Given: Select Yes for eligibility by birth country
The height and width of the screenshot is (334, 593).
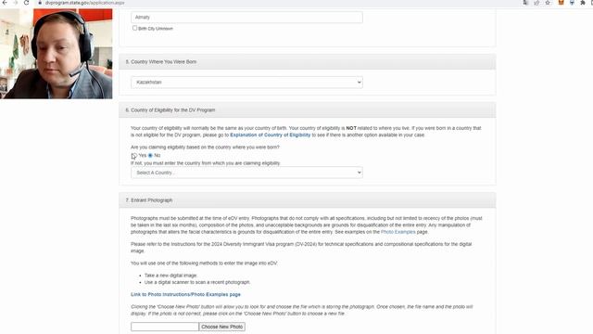Looking at the screenshot, I should click(x=133, y=156).
